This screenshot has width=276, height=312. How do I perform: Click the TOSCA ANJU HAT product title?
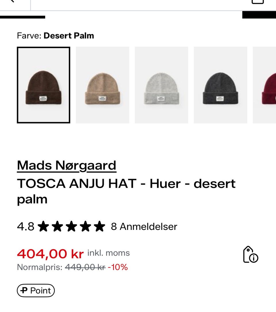(126, 191)
